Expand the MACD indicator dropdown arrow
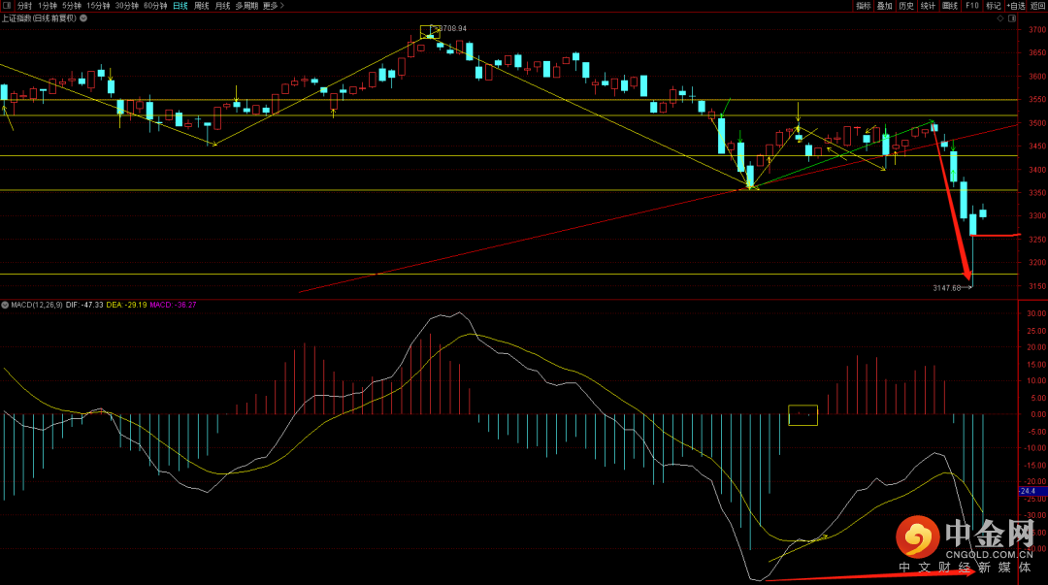The height and width of the screenshot is (585, 1048). (x=5, y=305)
